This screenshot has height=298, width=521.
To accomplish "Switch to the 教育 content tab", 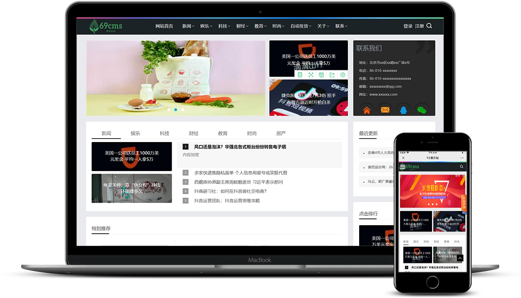I will point(223,133).
